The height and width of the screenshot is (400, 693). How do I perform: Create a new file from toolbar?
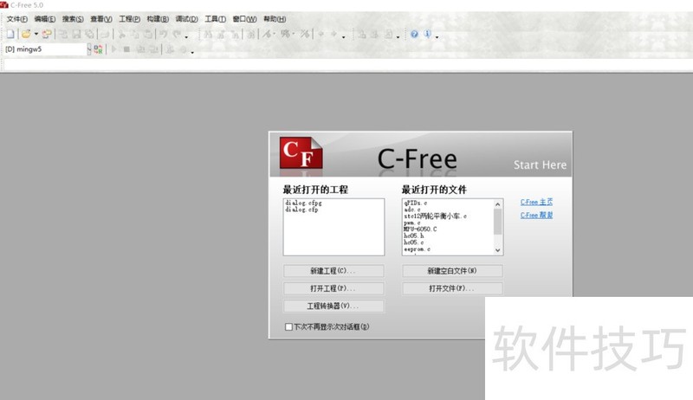pos(10,34)
